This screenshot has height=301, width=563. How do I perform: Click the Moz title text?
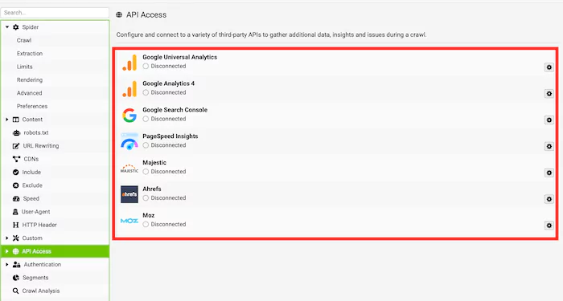point(149,215)
